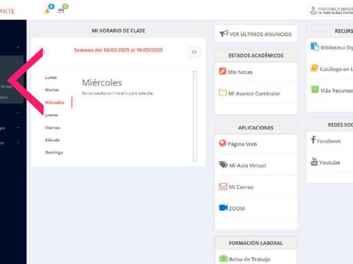The image size is (353, 264).
Task: Click the Mi Aula Virtual tag icon
Action: point(224,164)
